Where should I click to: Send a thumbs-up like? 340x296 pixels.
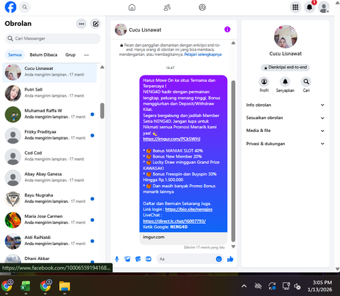230,259
